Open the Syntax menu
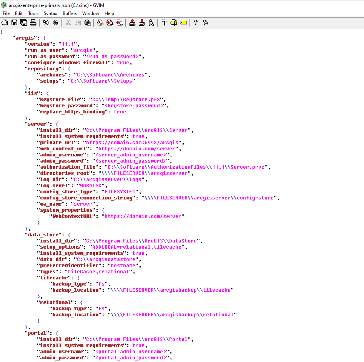The width and height of the screenshot is (364, 362). pos(50,13)
